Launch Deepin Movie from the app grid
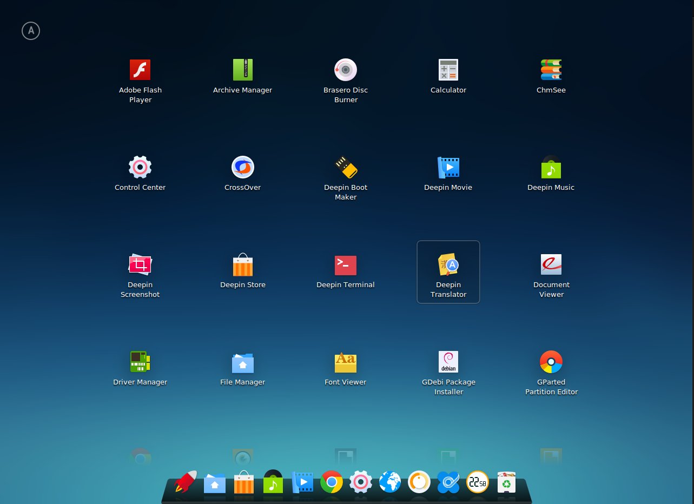694x504 pixels. coord(448,167)
